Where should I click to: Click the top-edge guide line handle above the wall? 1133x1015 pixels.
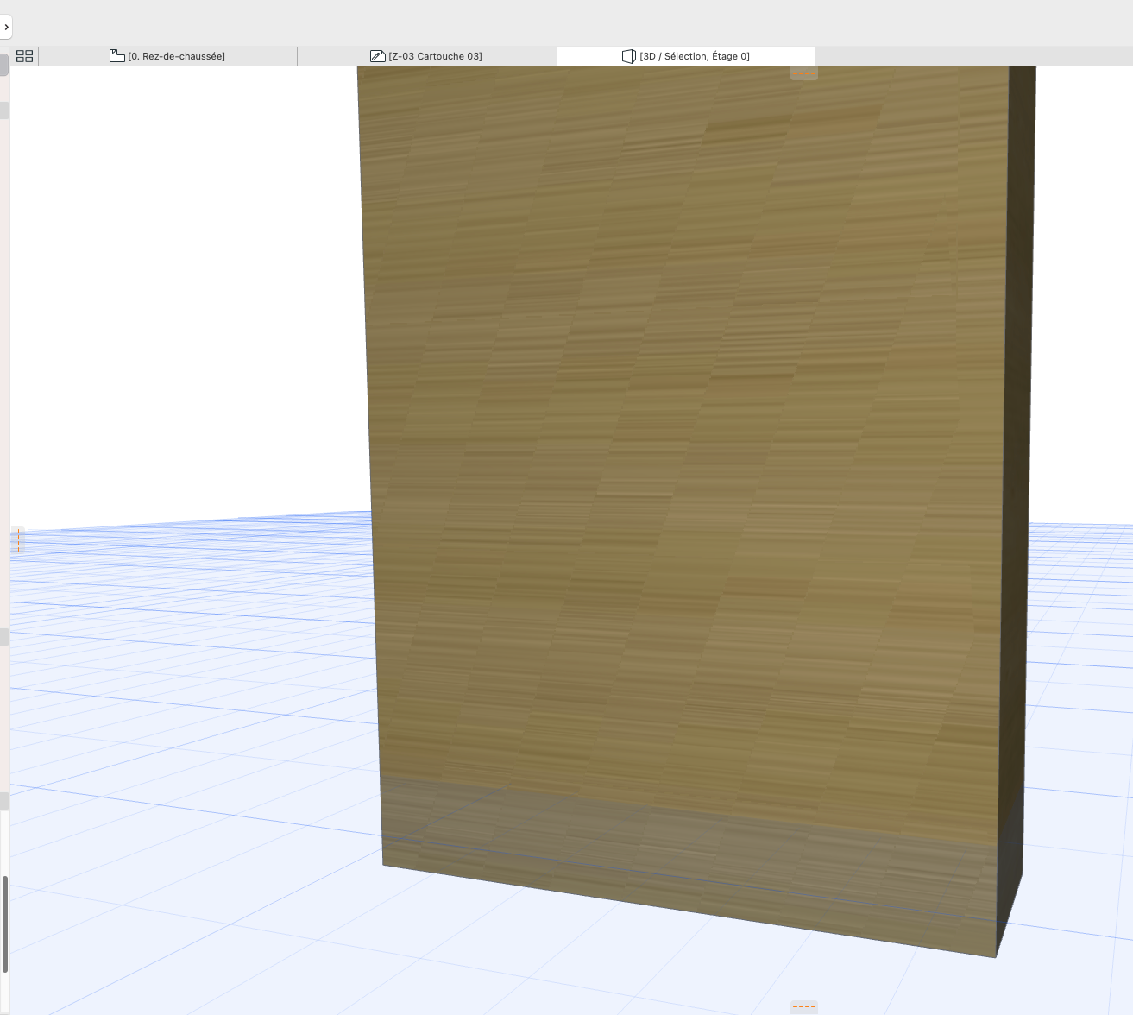(804, 73)
